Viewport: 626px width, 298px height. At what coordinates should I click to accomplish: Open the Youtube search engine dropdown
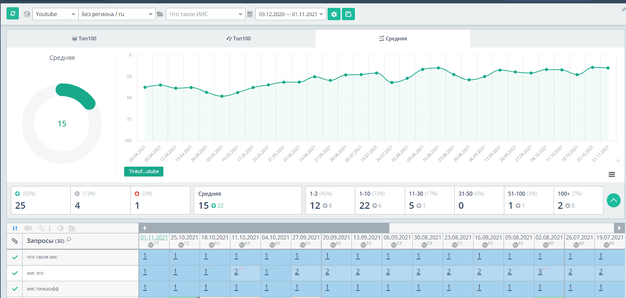tap(55, 14)
